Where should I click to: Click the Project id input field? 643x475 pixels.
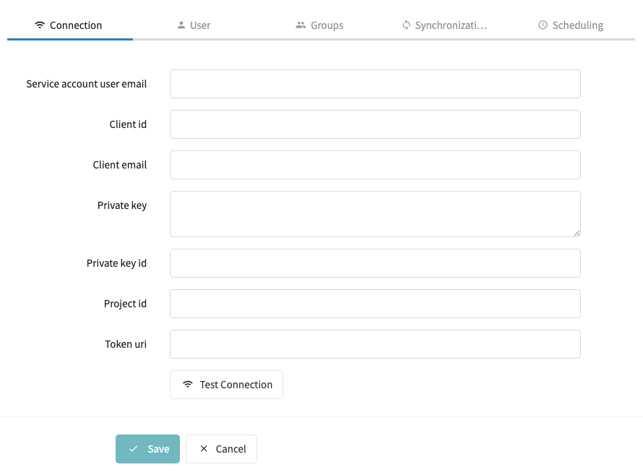[375, 304]
